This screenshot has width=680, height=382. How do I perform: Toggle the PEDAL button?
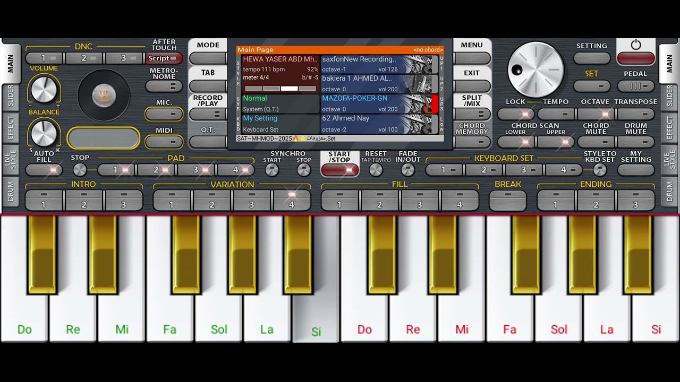tap(636, 86)
